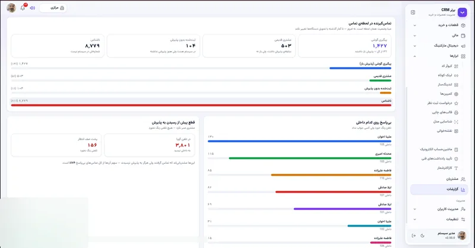Click the red ناشناس progress bar
This screenshot has width=475, height=248.
click(x=201, y=105)
